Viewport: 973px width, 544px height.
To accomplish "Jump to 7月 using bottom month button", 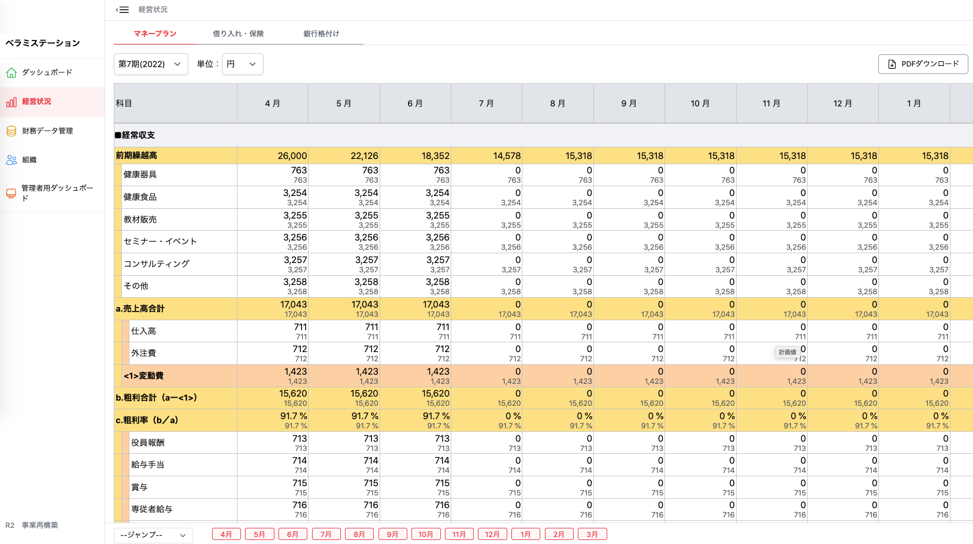I will (326, 534).
